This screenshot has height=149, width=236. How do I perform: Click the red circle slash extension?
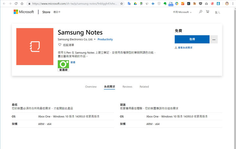[212, 4]
